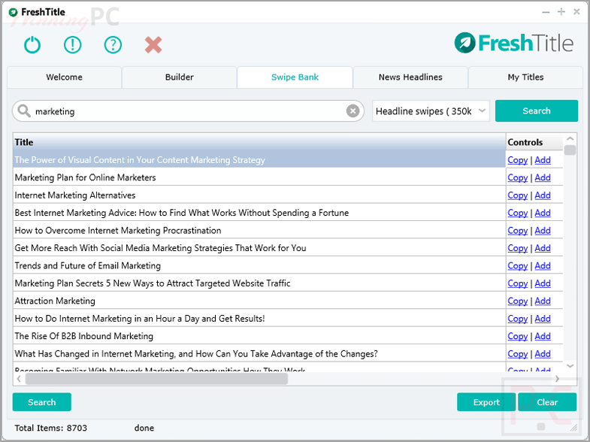Click the bottom-left Search button
This screenshot has width=590, height=442.
click(42, 402)
